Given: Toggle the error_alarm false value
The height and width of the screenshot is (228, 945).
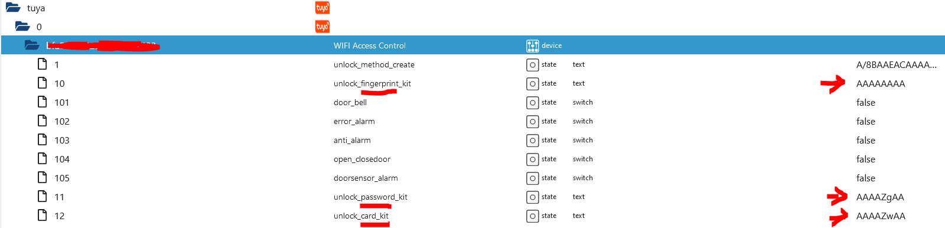Looking at the screenshot, I should (866, 122).
